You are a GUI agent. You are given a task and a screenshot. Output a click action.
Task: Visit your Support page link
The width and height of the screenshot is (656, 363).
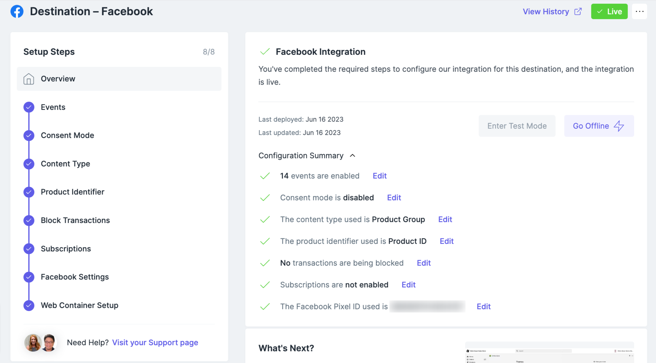(x=155, y=342)
